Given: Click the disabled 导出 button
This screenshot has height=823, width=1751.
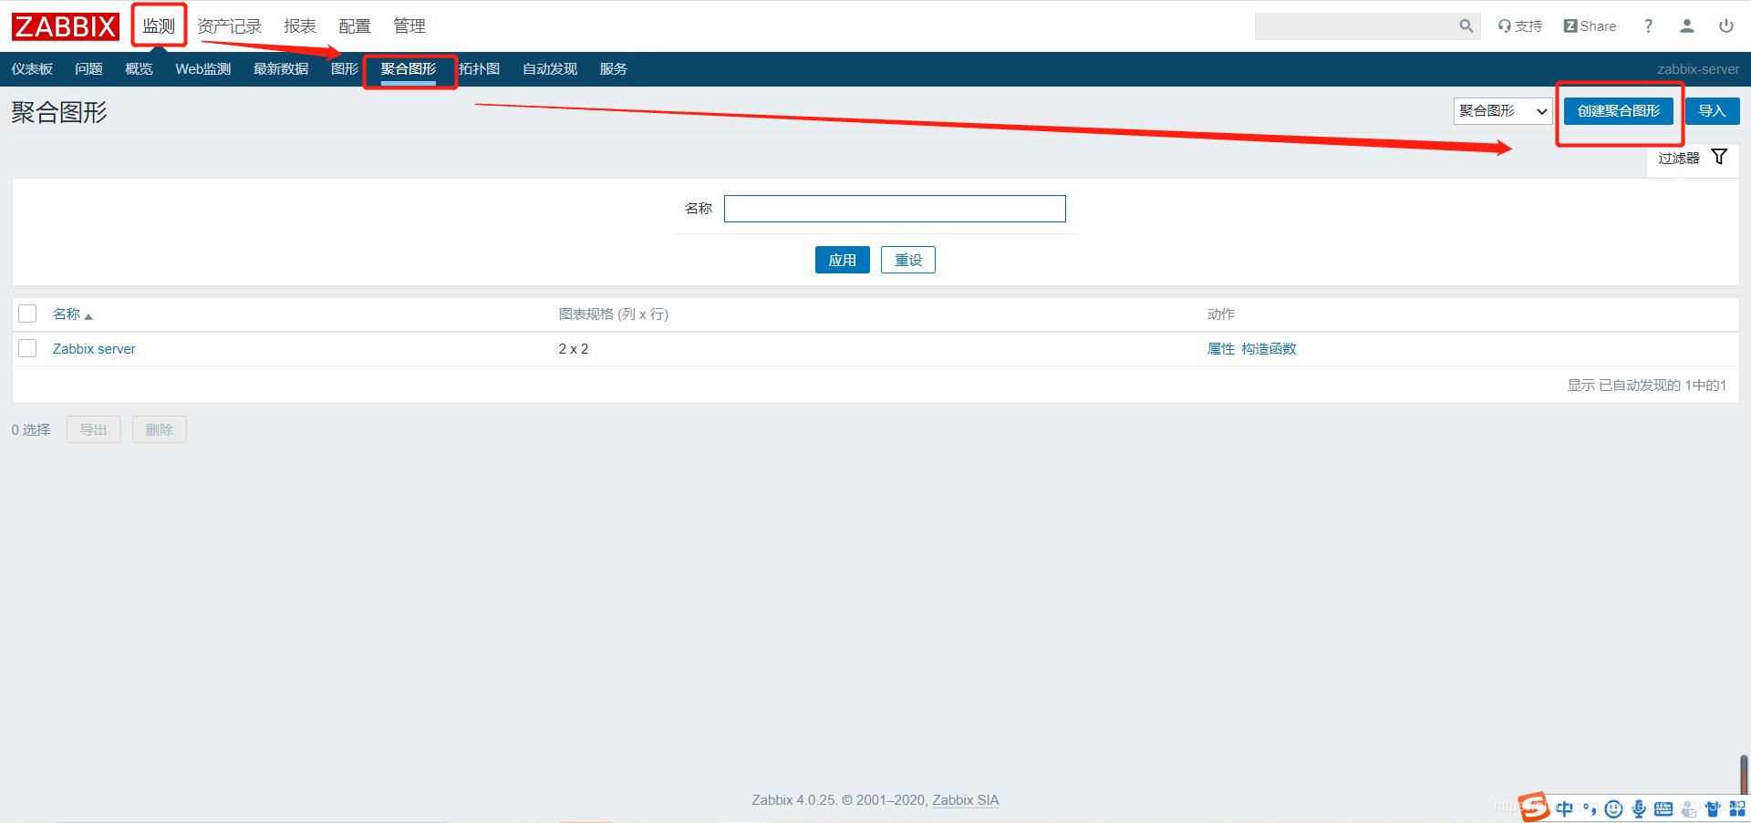Looking at the screenshot, I should (x=94, y=429).
